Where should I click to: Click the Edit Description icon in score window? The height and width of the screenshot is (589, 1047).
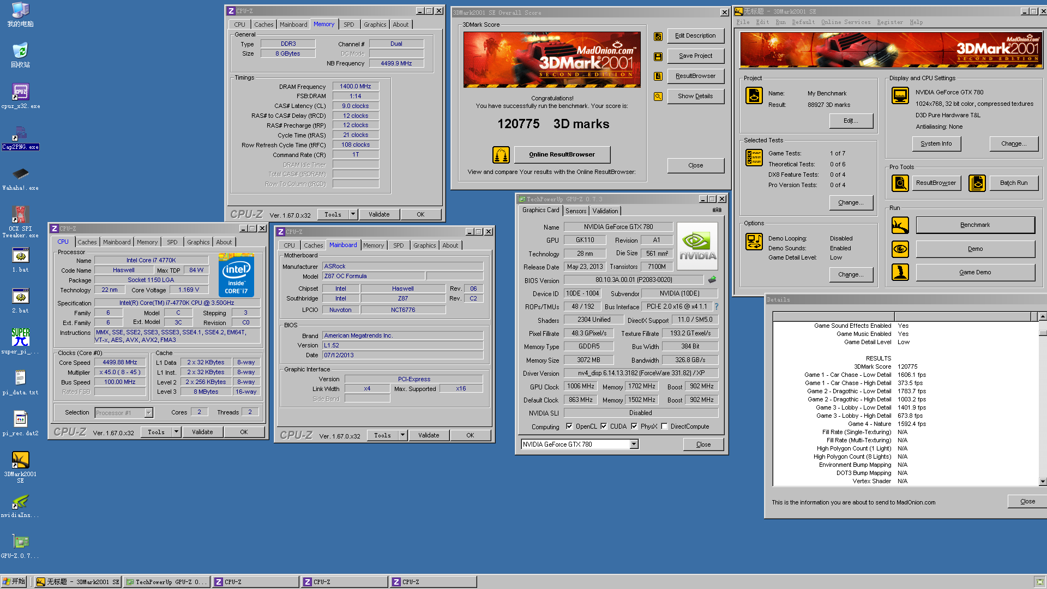click(x=658, y=36)
